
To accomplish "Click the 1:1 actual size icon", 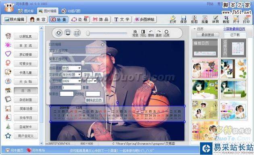I will coord(77,33).
